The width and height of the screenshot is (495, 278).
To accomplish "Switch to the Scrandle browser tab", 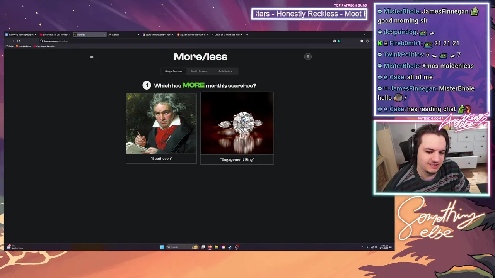I will coord(123,34).
